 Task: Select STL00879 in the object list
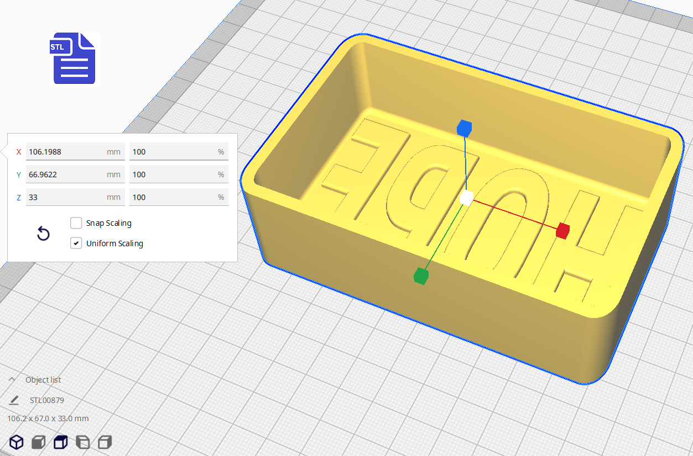(47, 400)
